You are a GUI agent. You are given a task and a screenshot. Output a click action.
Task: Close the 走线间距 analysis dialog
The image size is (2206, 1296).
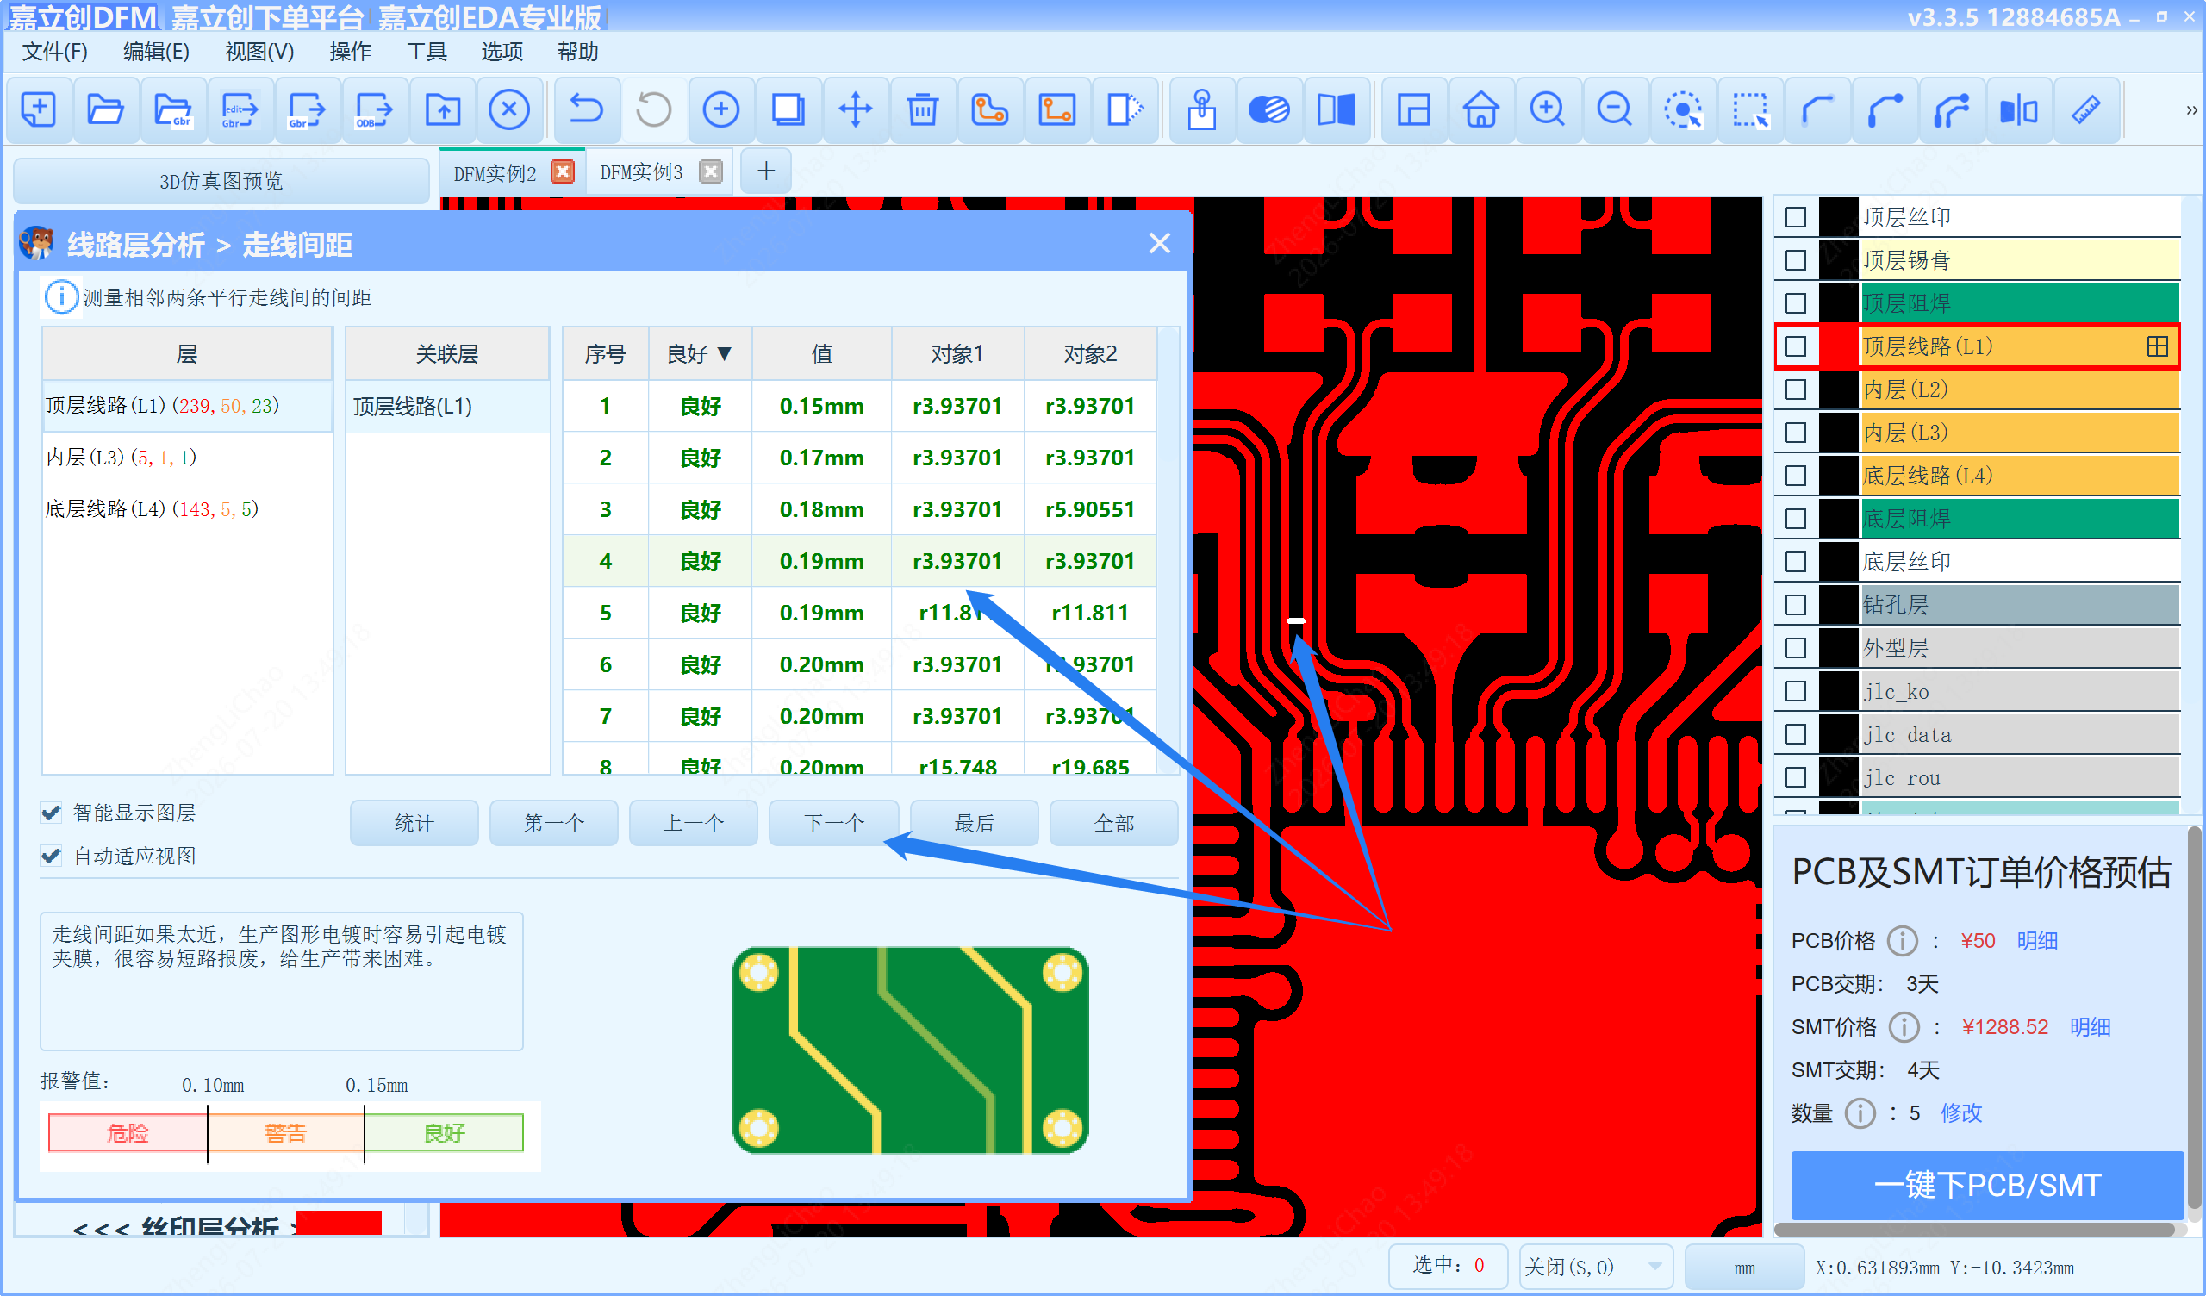coord(1159,244)
